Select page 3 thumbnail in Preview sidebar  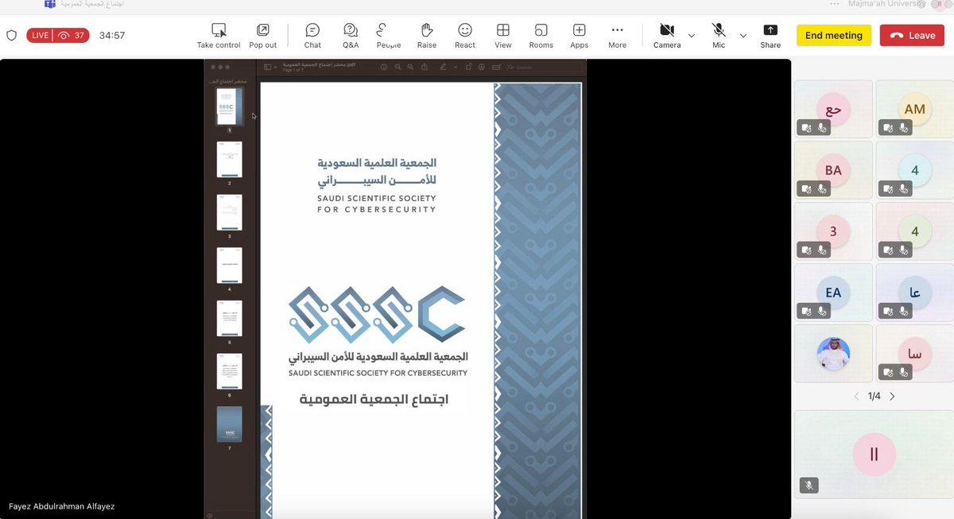tap(230, 212)
